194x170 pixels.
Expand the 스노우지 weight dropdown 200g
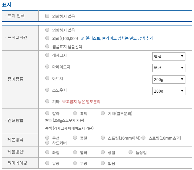click(x=169, y=91)
